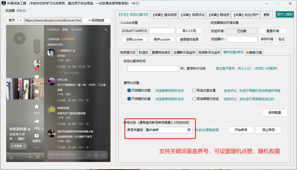Like the video with the heart icon
This screenshot has height=170, width=297.
tap(37, 77)
